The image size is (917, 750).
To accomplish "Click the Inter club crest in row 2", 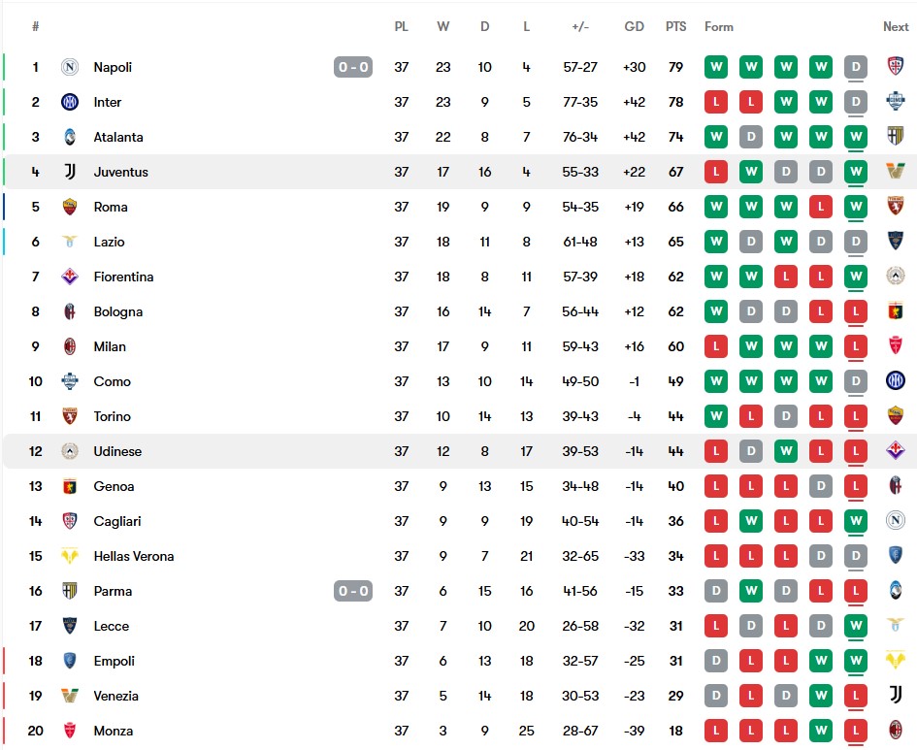I will coord(70,102).
